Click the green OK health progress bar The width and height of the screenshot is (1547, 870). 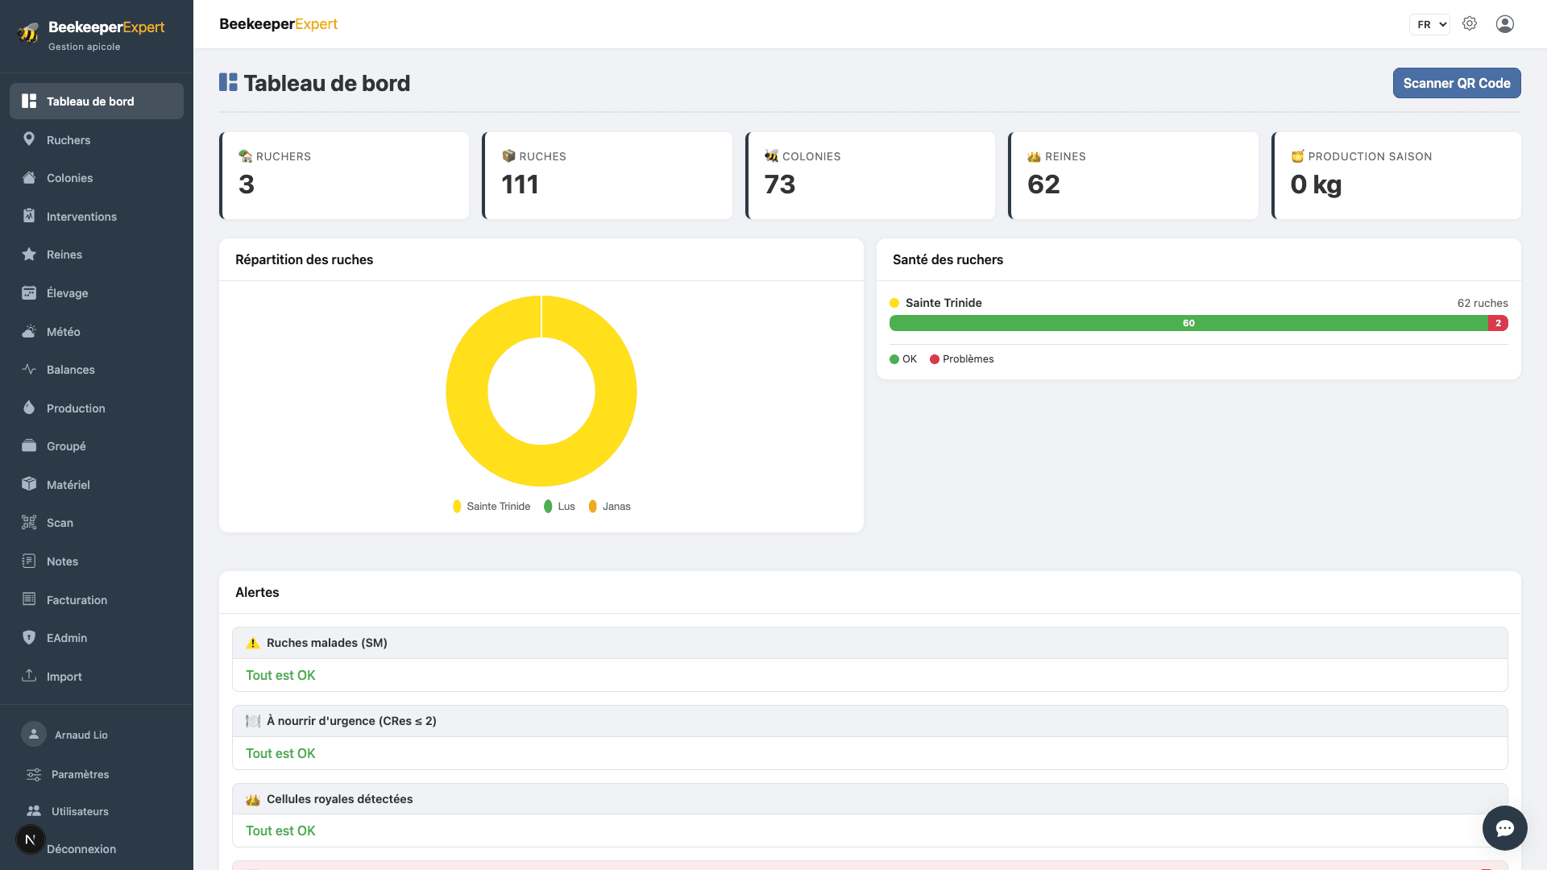(x=1188, y=323)
